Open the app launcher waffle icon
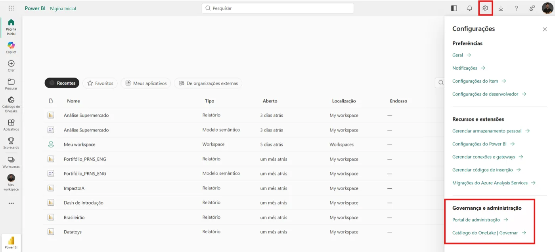 [x=11, y=8]
